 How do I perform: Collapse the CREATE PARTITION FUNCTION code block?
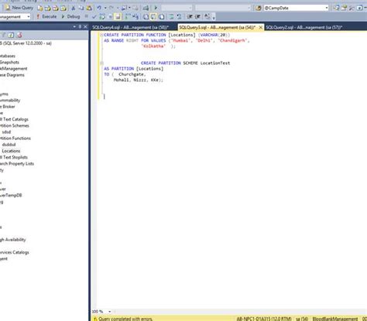tap(101, 35)
